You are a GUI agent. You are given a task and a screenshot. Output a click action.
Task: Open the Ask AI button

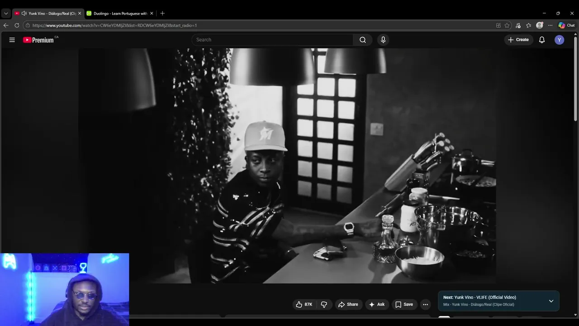coord(376,305)
